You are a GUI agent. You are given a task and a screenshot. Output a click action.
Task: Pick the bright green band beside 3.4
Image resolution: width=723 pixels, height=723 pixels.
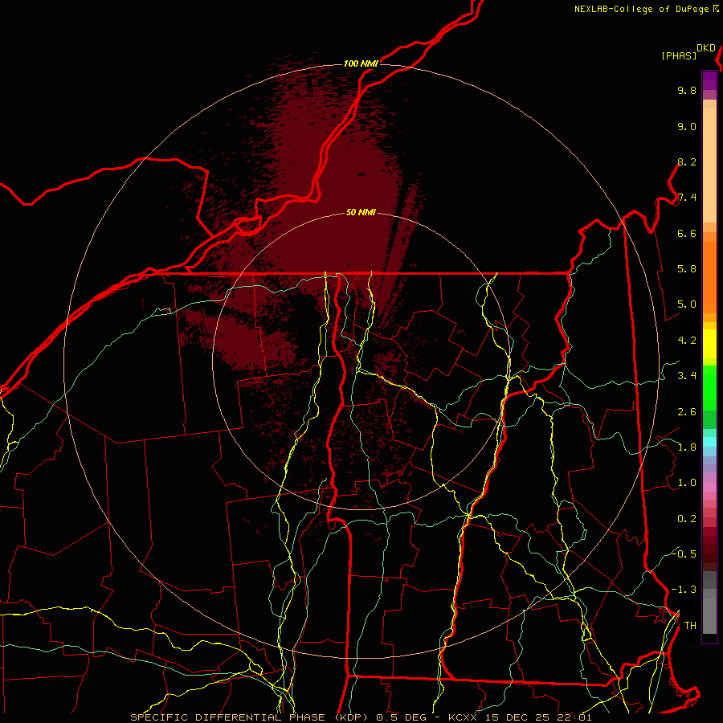tap(709, 388)
